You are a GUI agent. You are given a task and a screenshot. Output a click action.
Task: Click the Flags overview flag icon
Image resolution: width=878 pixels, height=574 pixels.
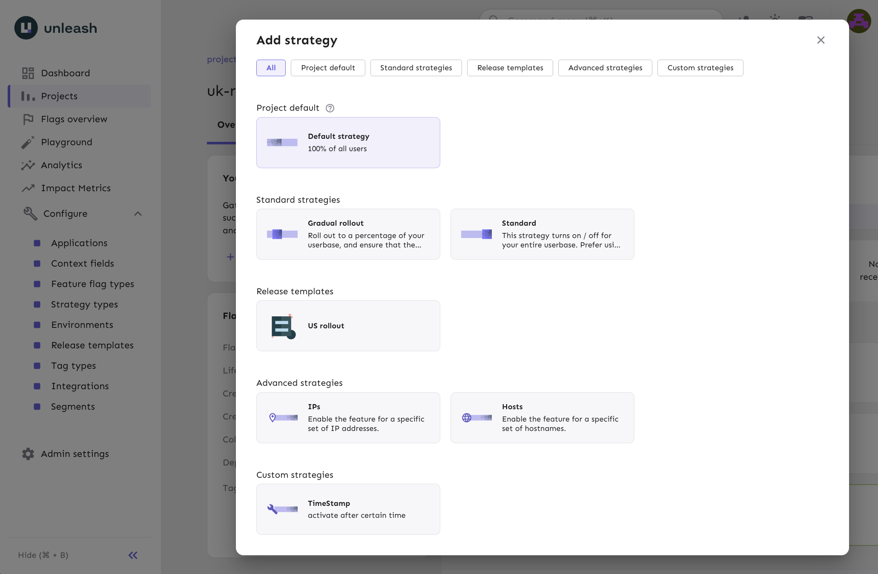28,119
